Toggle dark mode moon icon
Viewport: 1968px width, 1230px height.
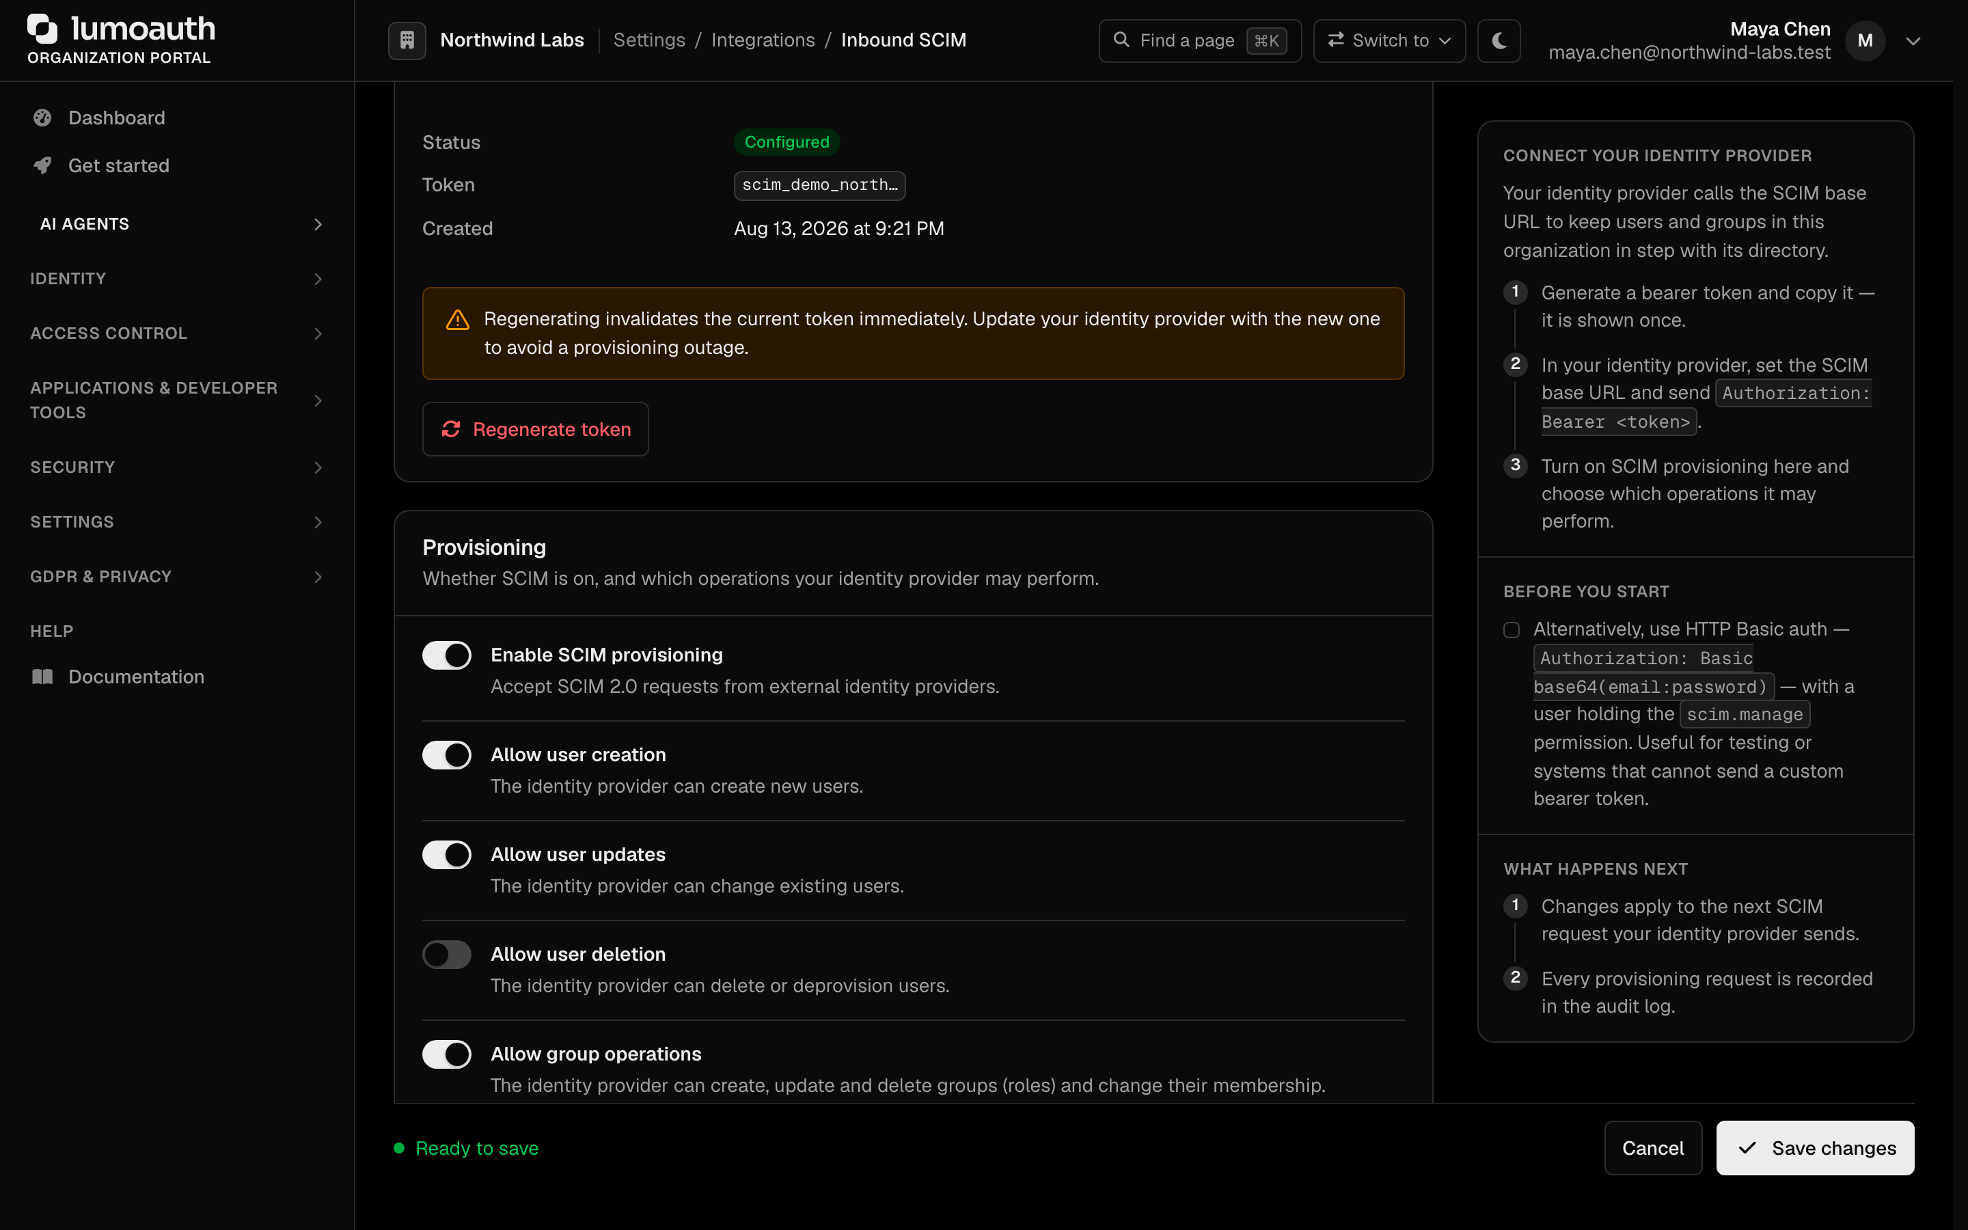pos(1499,40)
